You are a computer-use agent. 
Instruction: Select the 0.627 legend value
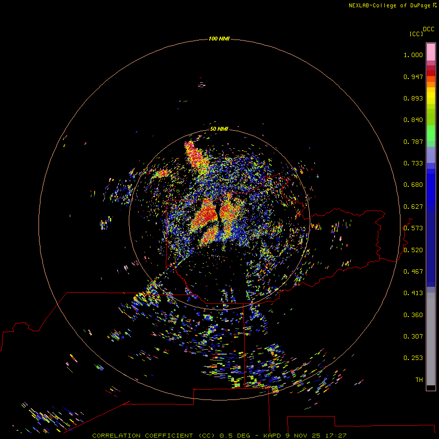point(413,207)
